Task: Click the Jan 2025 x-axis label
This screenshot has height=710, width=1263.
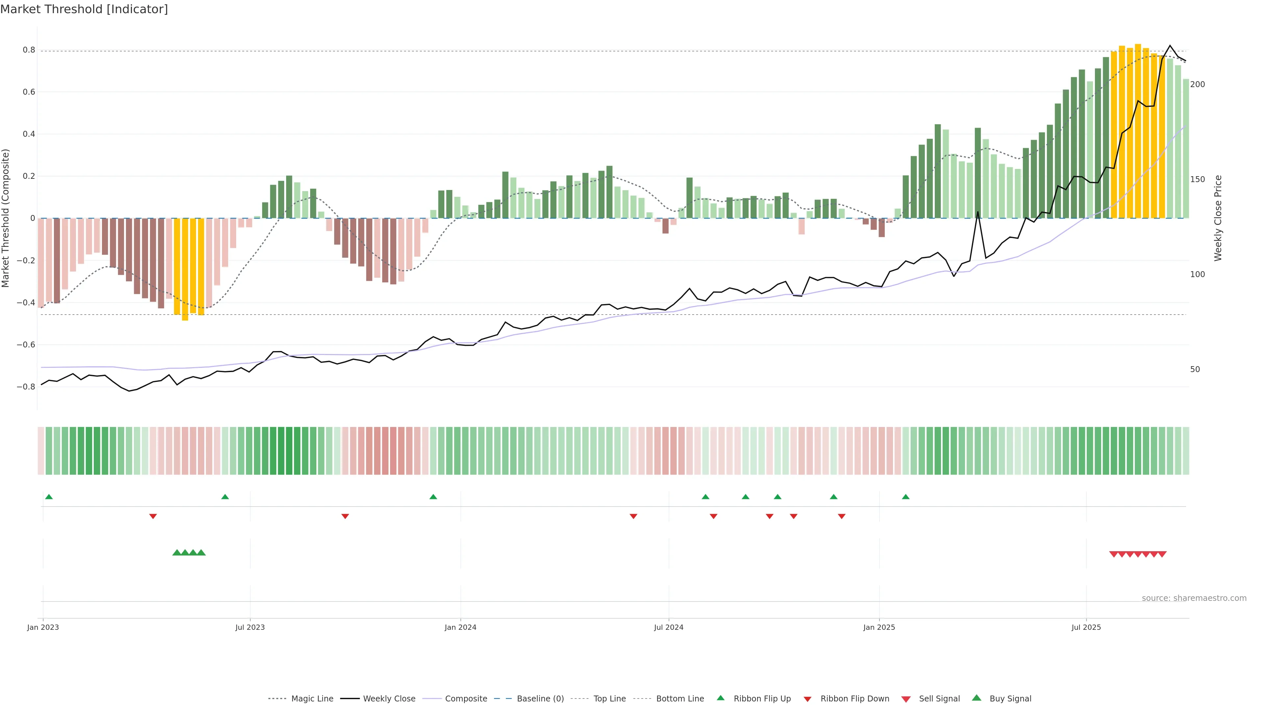Action: pos(879,627)
